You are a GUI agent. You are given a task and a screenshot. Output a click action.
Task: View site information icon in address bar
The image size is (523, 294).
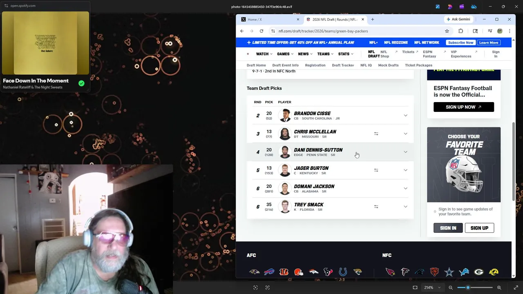pos(273,31)
